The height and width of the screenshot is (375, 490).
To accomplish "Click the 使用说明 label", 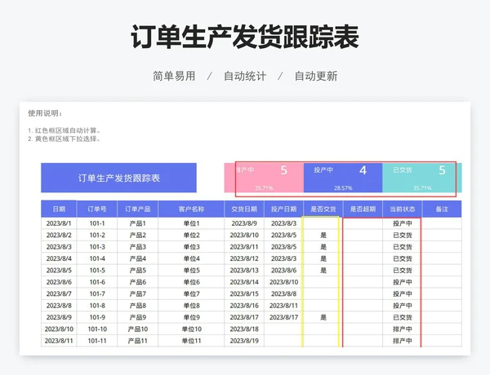I will point(45,113).
